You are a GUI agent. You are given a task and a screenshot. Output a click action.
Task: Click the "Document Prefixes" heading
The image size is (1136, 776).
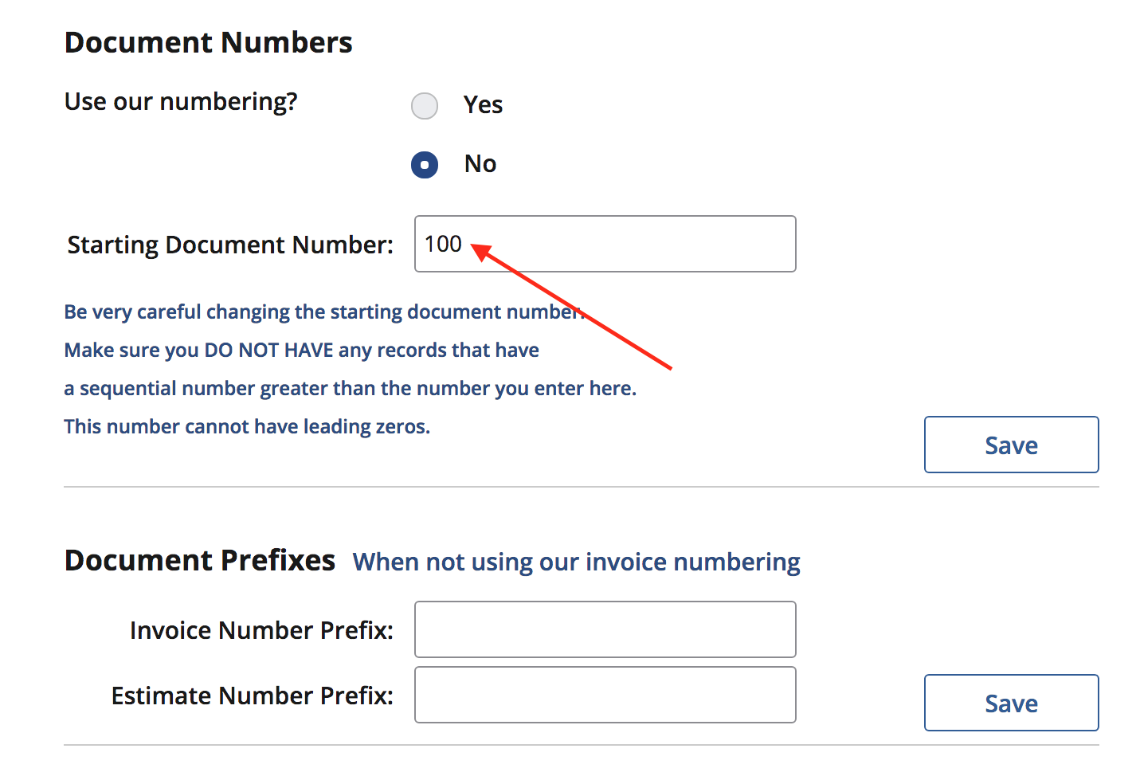(199, 560)
